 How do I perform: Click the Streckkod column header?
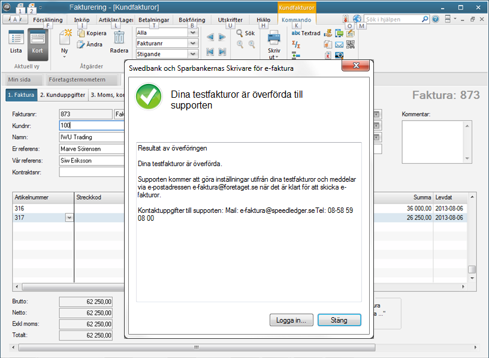99,197
